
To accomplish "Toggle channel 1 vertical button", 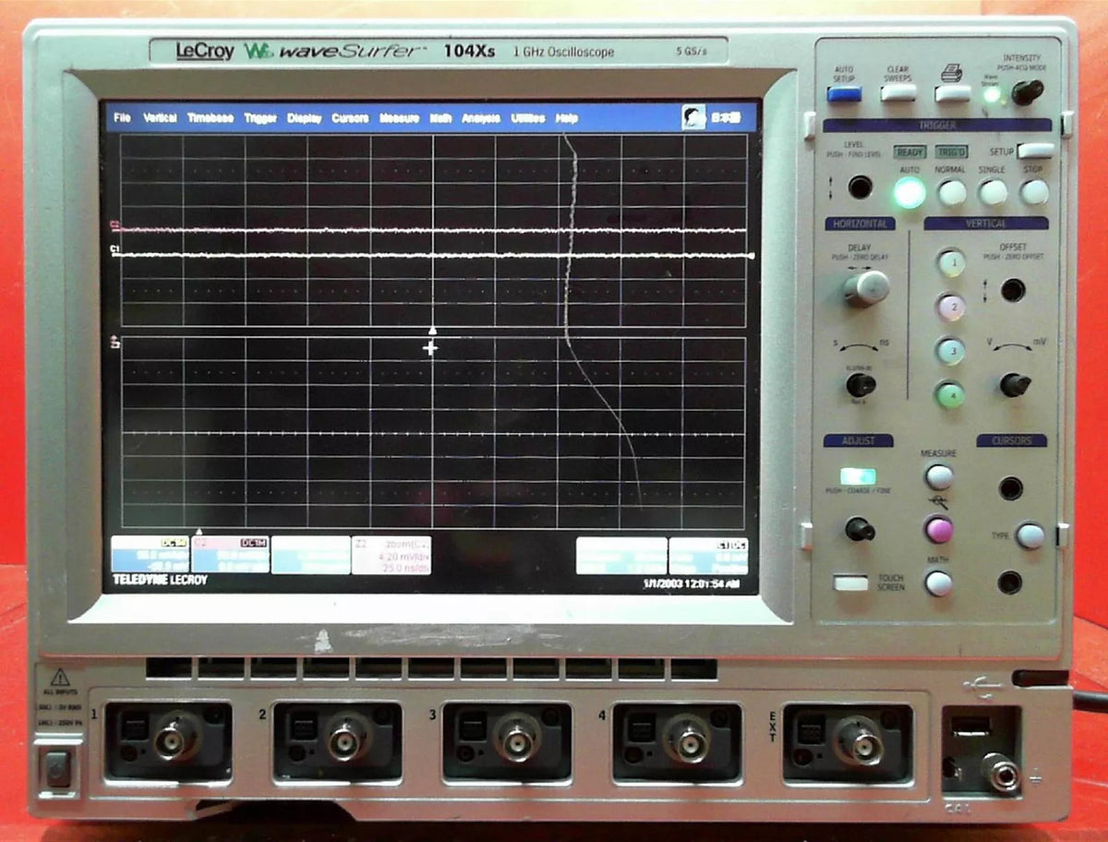I will (x=951, y=262).
